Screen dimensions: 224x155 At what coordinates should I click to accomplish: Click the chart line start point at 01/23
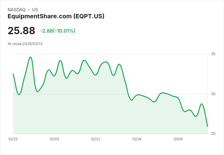coord(13,74)
